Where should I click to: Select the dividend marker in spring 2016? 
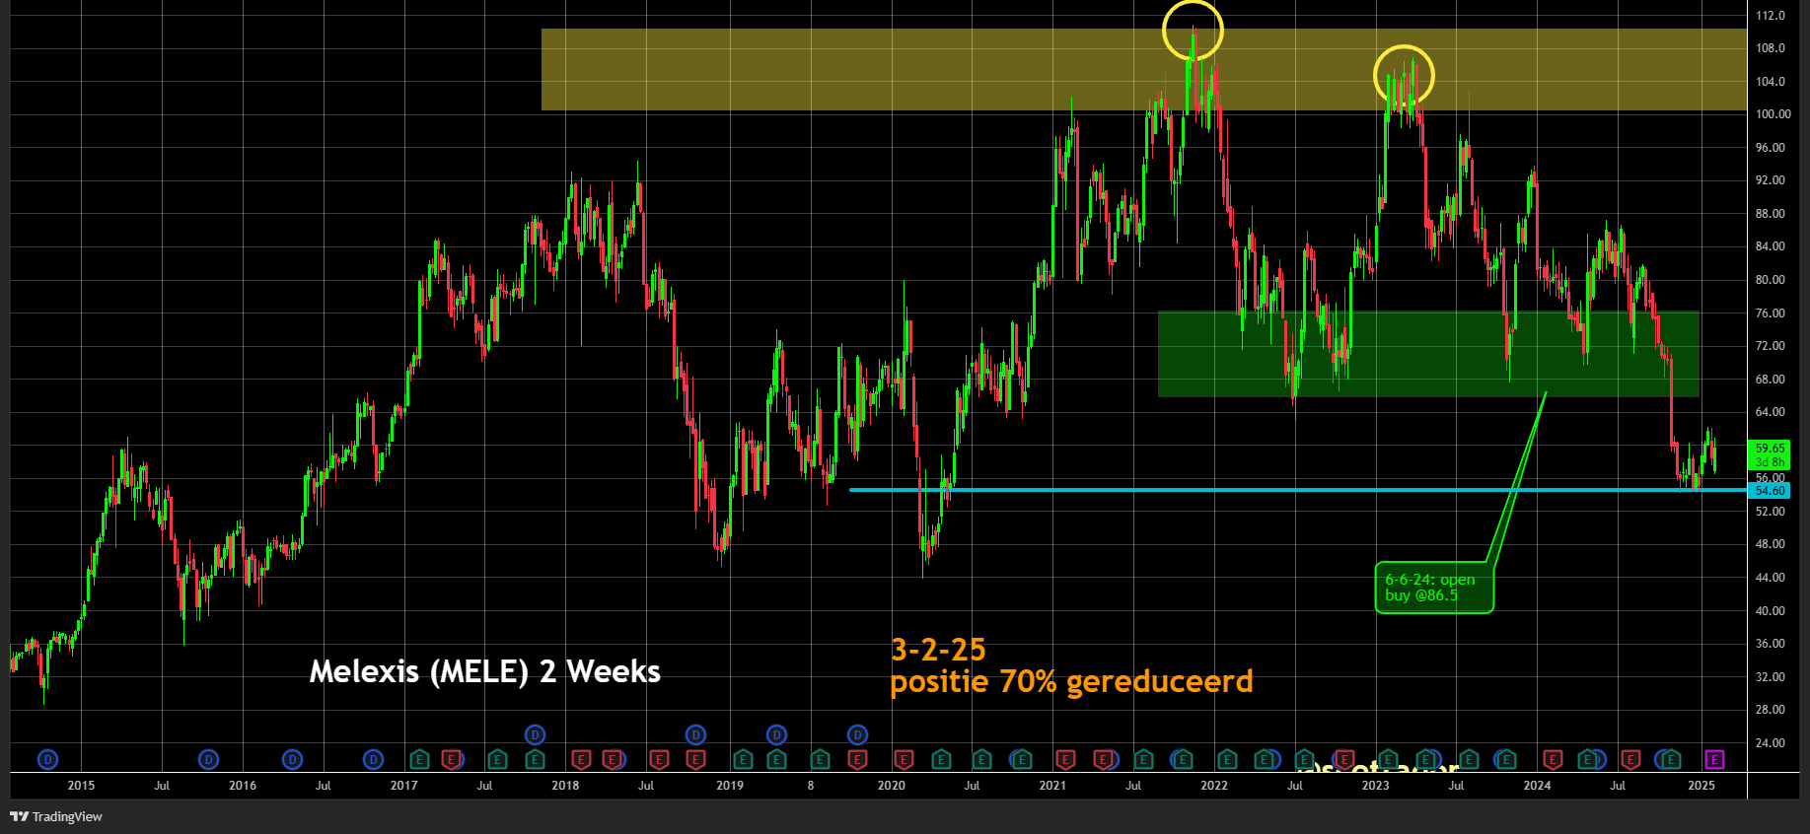click(x=292, y=759)
